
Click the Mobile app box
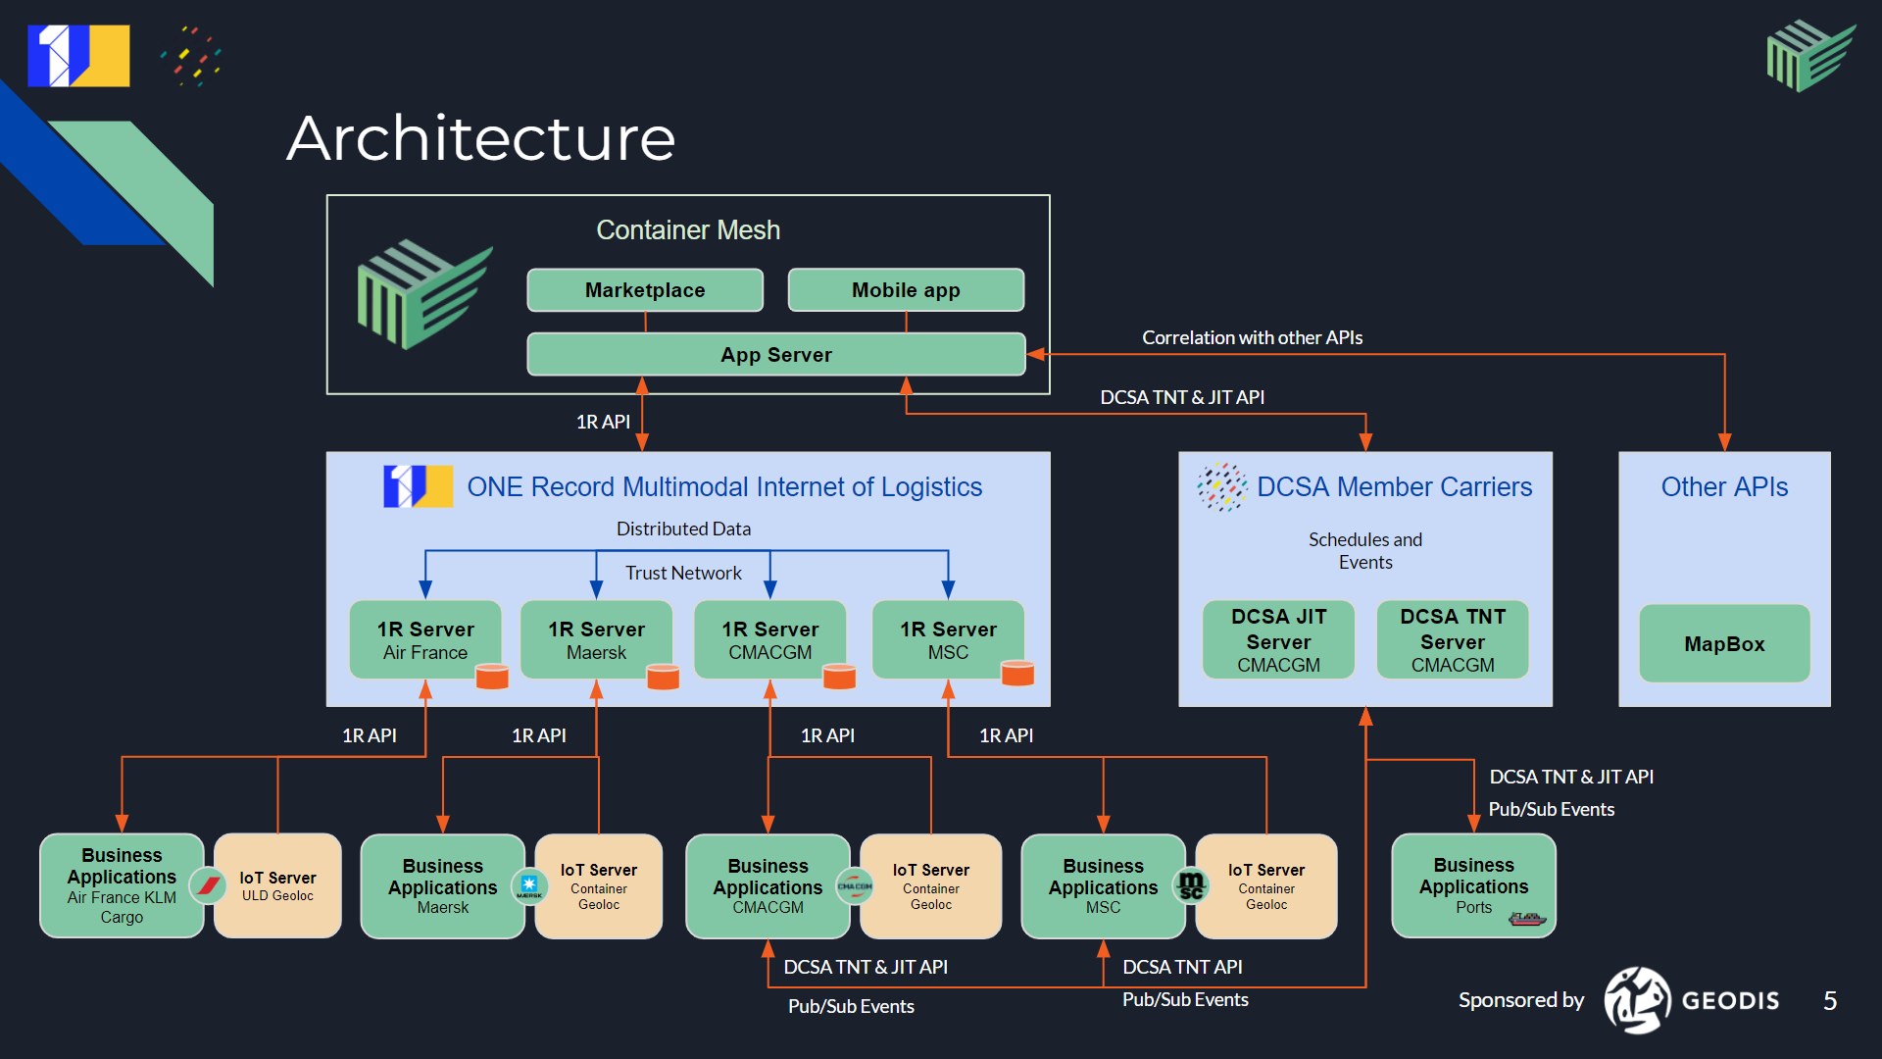(906, 290)
